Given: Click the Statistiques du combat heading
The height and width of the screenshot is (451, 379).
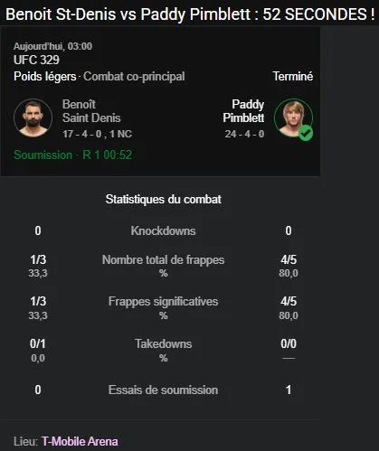Looking at the screenshot, I should (x=164, y=199).
